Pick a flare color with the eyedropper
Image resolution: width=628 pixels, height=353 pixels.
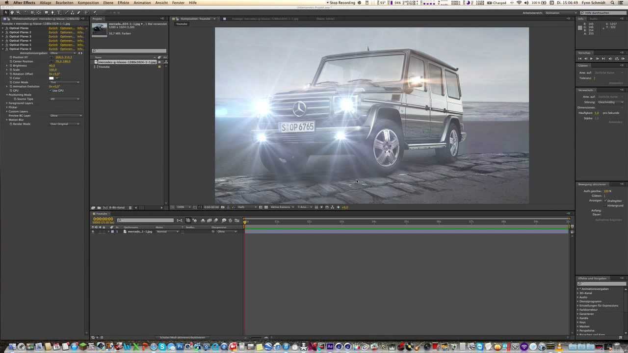click(57, 78)
